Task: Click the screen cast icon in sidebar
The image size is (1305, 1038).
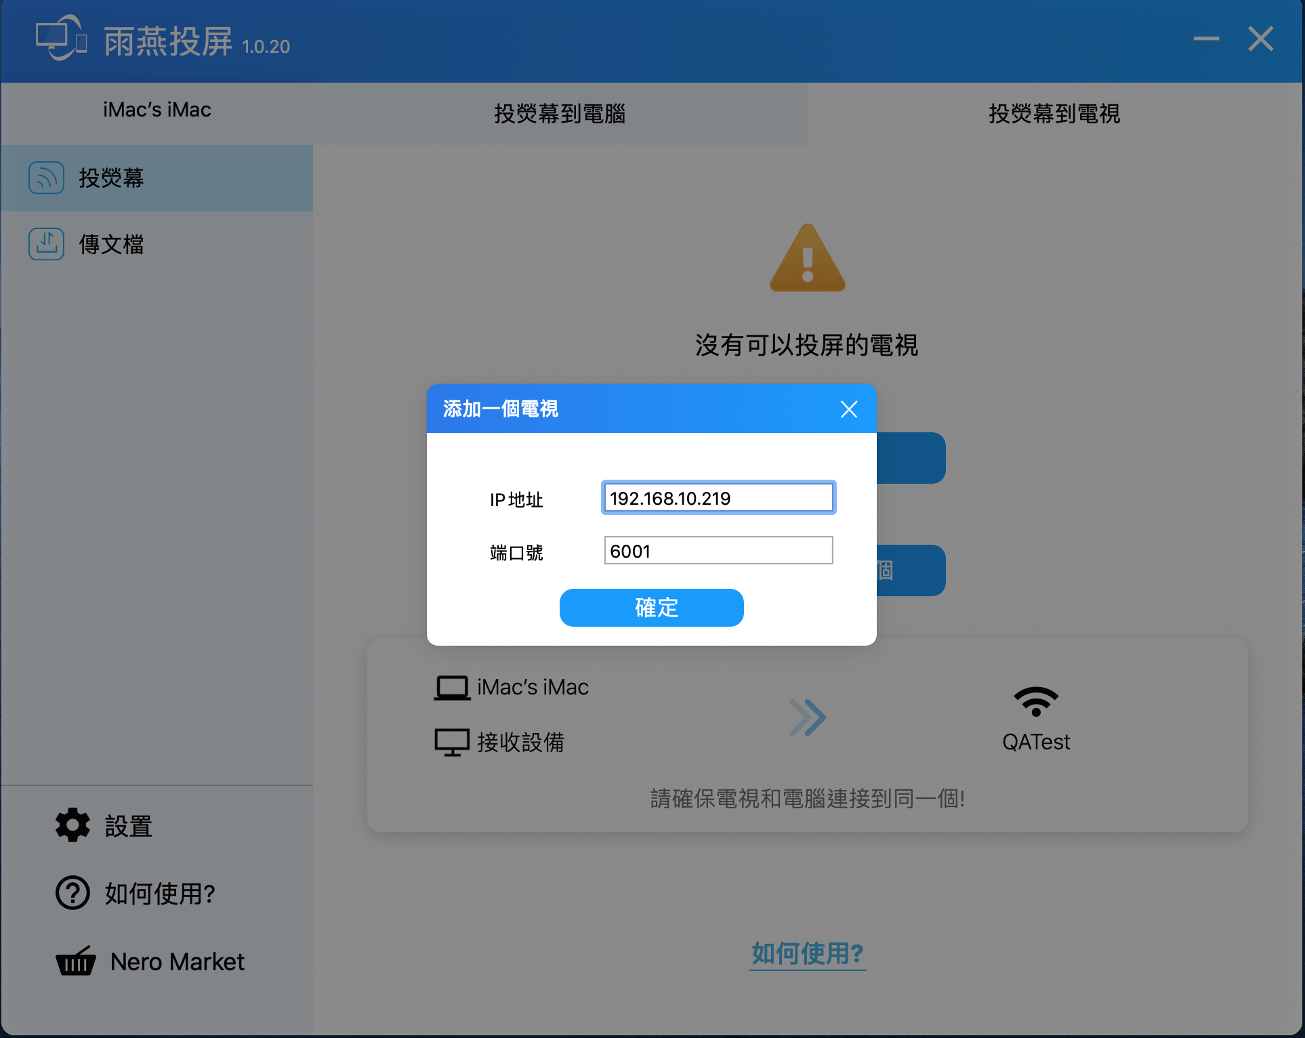Action: pos(46,178)
